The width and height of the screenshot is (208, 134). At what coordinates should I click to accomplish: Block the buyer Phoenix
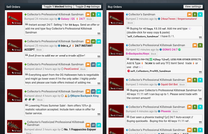click(175, 112)
